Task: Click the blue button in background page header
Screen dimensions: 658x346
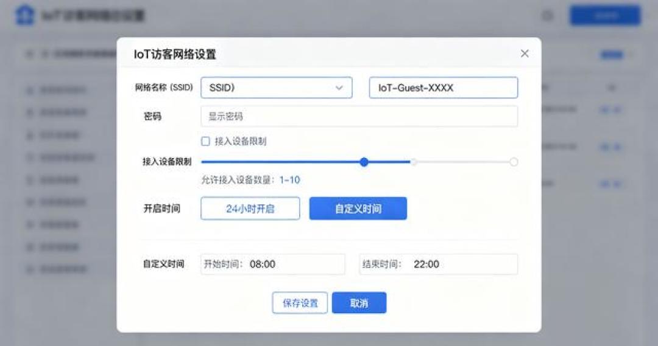Action: pyautogui.click(x=605, y=16)
